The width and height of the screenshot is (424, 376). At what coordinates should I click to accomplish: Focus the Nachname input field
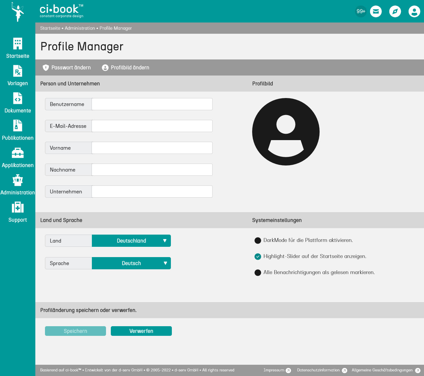pos(152,170)
